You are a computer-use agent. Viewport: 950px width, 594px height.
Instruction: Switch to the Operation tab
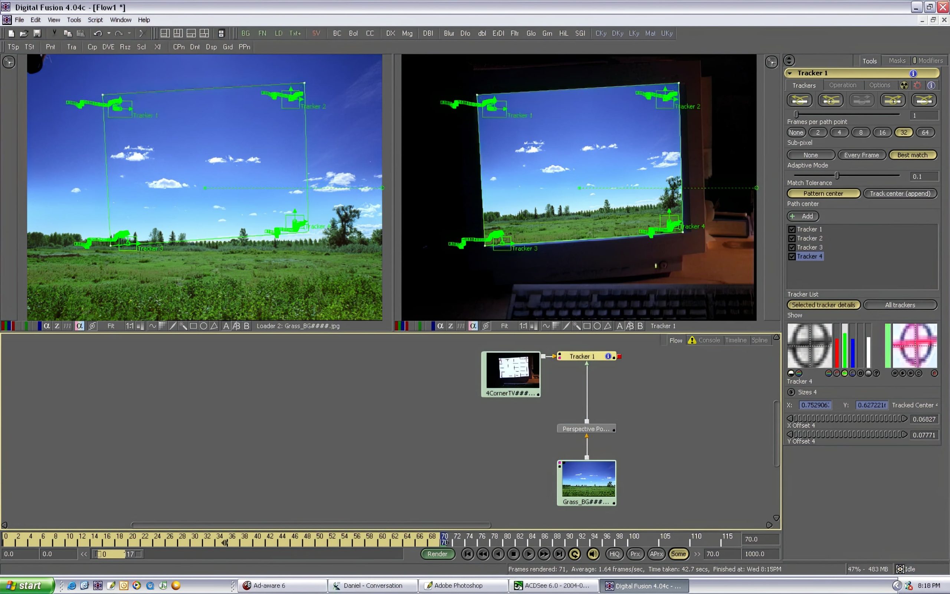842,85
